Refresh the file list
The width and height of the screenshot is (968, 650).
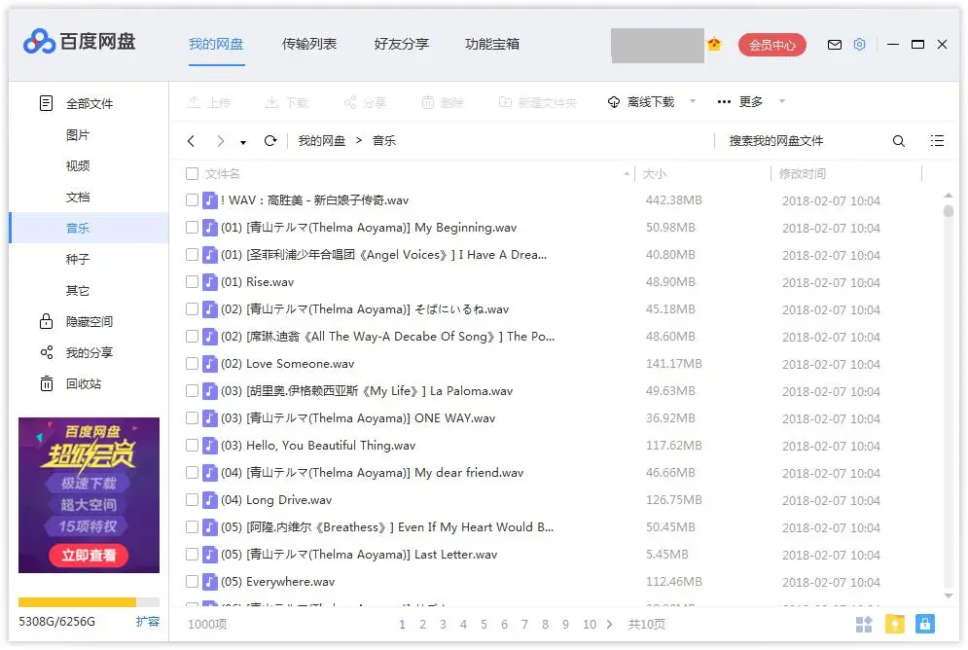269,141
